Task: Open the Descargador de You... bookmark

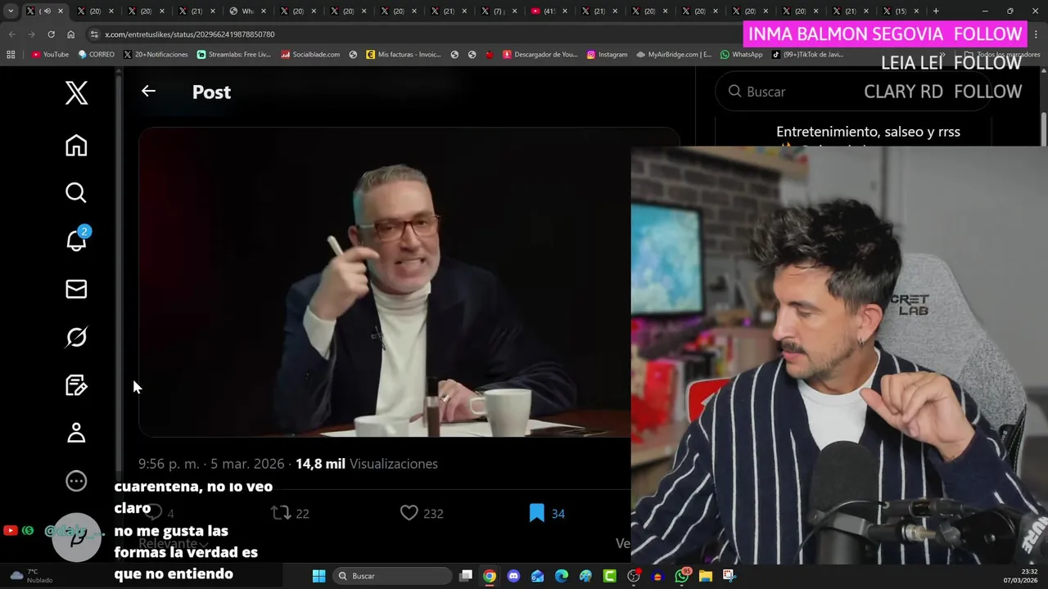Action: pyautogui.click(x=540, y=54)
